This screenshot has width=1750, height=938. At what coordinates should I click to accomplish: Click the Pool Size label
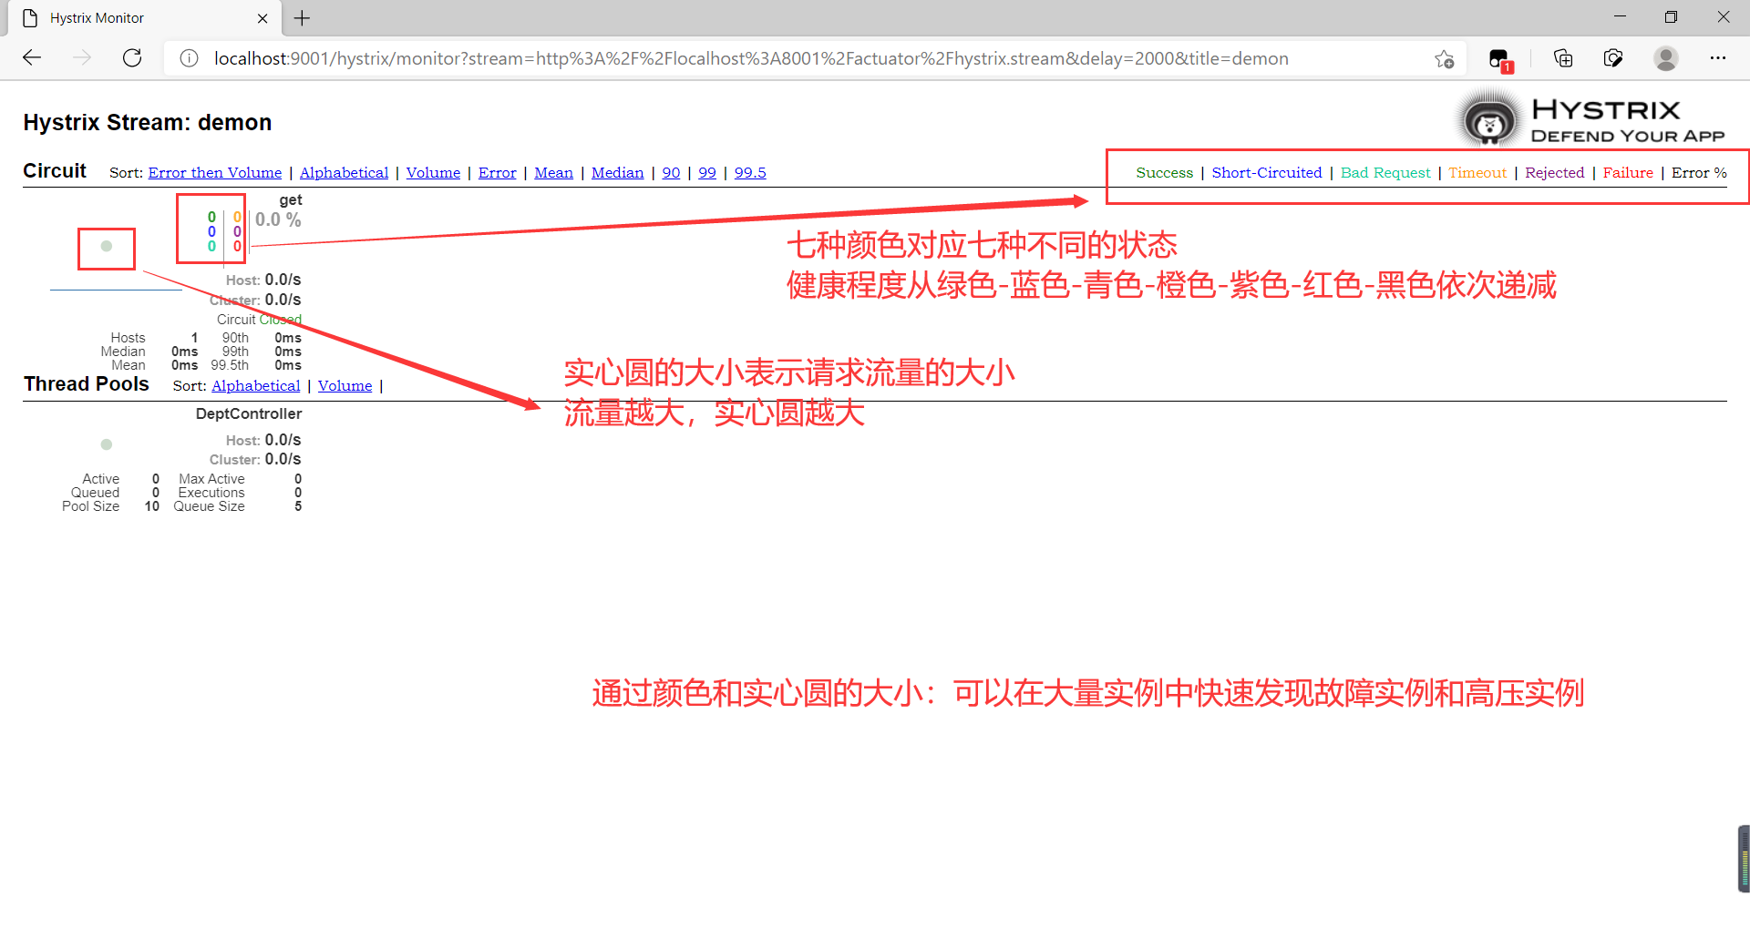click(90, 506)
